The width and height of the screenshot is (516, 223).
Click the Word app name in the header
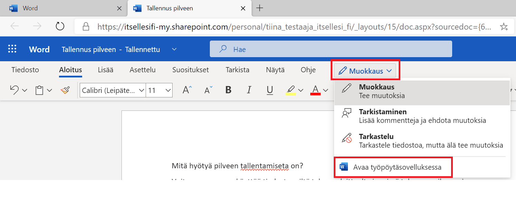coord(39,49)
